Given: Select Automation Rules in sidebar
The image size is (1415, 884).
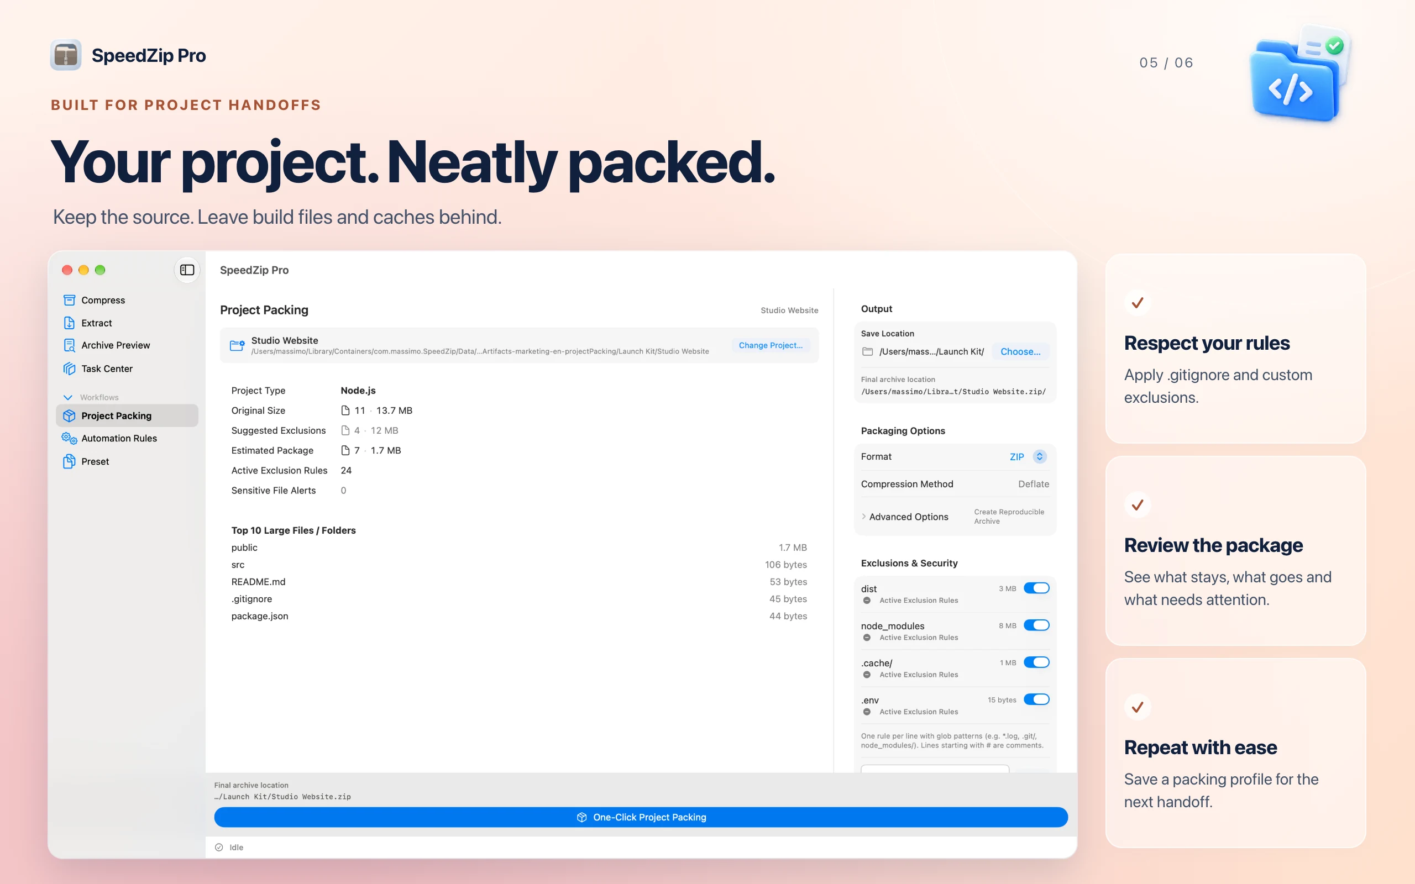Looking at the screenshot, I should point(127,438).
